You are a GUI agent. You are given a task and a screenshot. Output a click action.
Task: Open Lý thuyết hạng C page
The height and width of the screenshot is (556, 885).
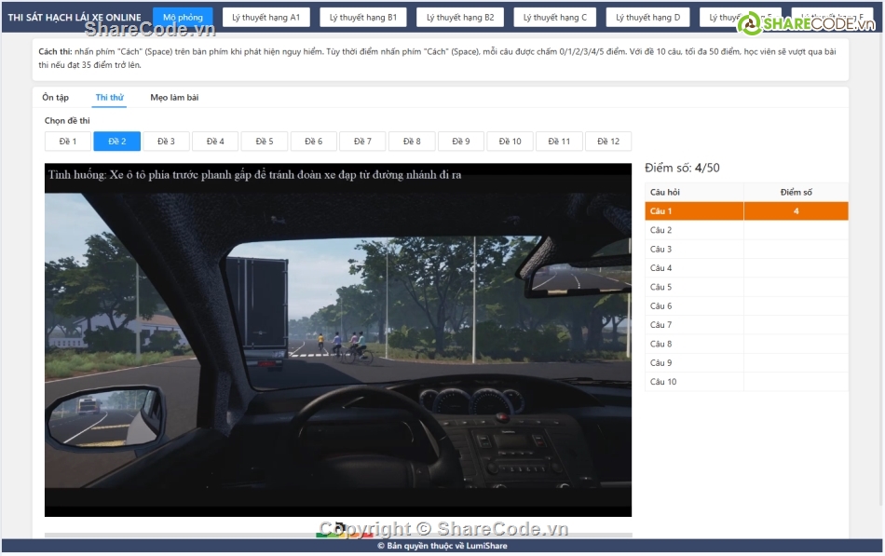click(x=555, y=18)
